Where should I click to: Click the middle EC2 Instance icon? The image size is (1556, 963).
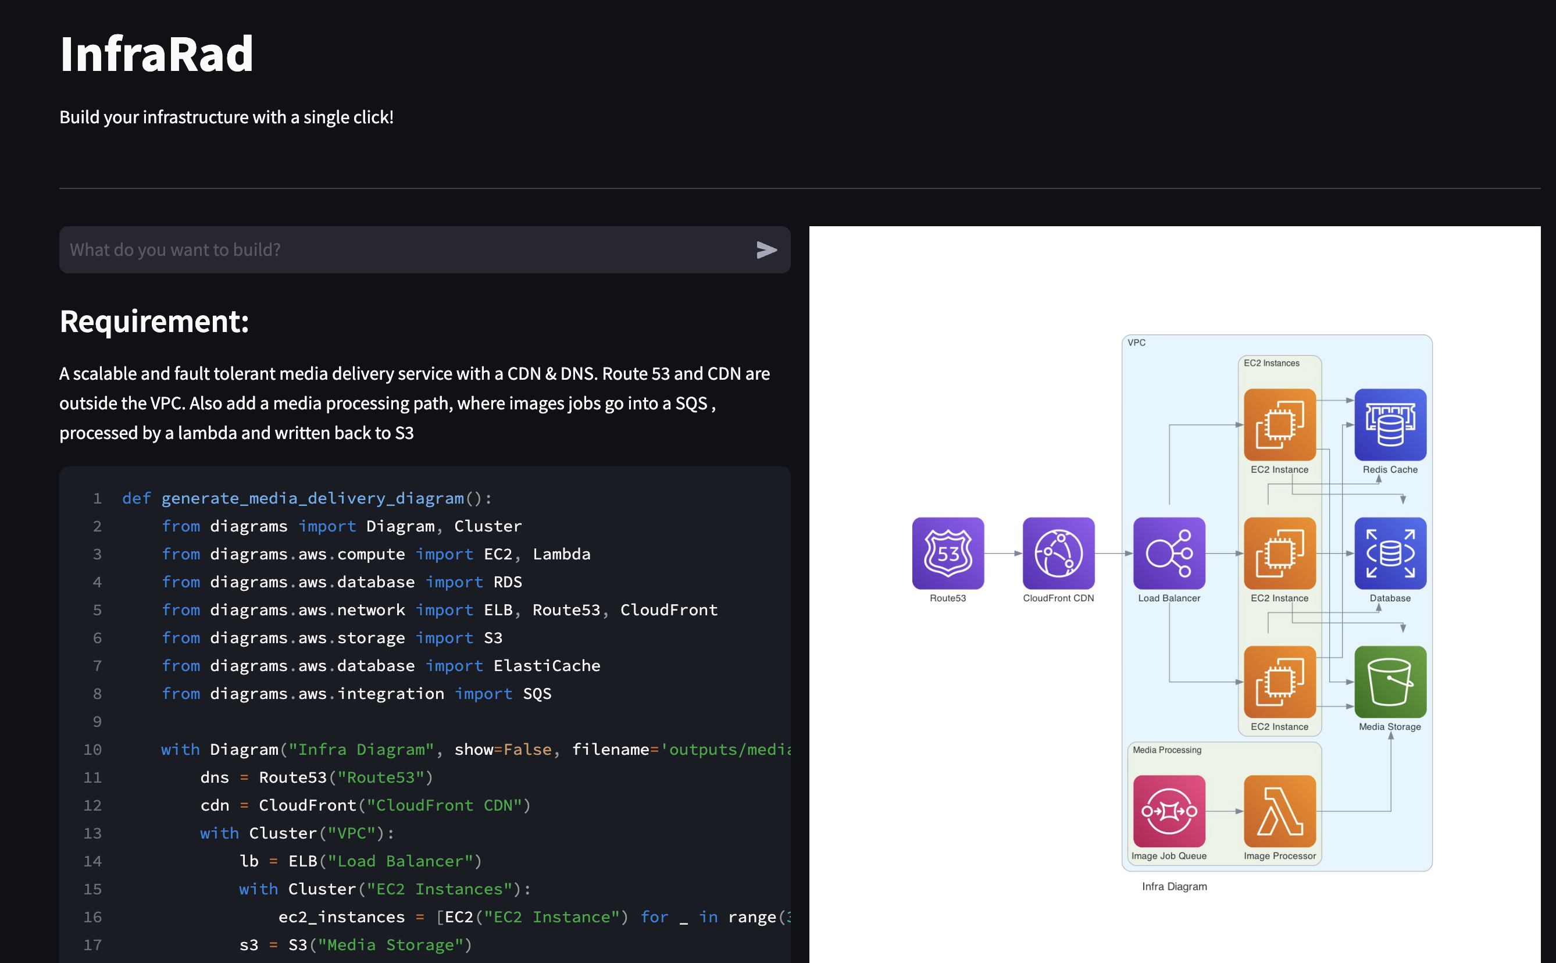click(x=1280, y=553)
